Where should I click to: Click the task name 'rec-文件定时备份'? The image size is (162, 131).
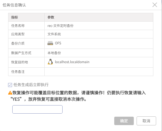tap(60, 26)
